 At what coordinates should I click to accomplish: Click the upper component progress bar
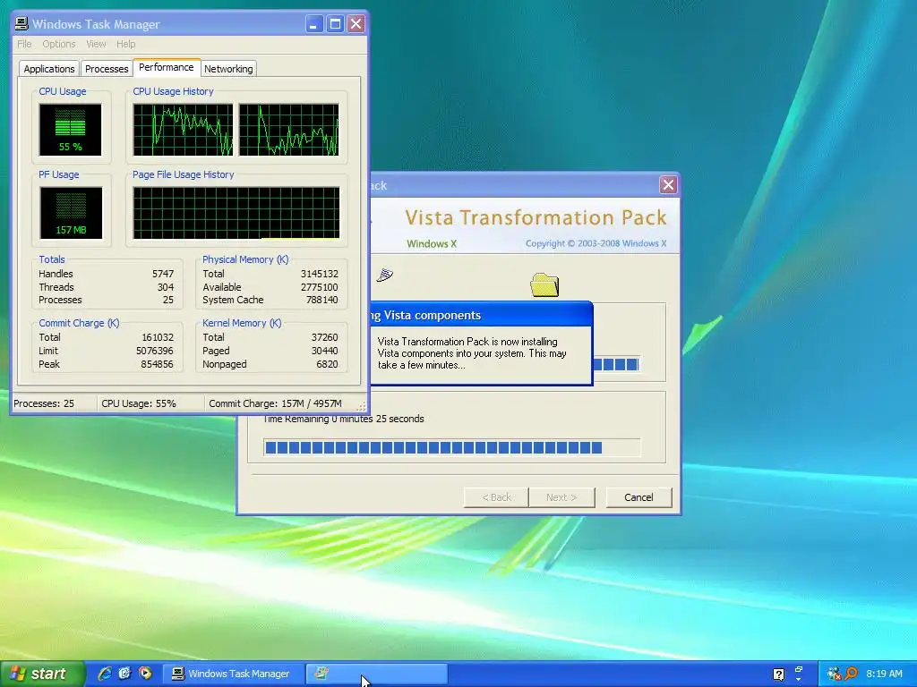click(616, 365)
